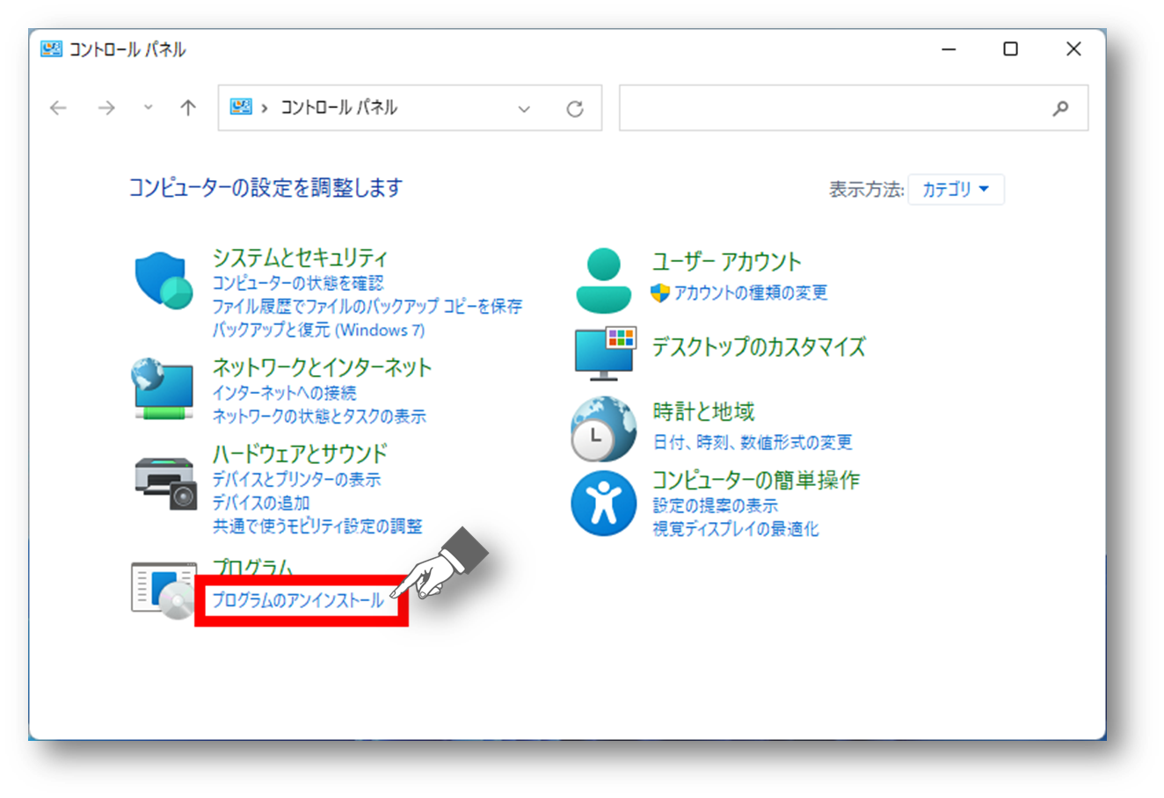Open プログラム category heading
Image resolution: width=1164 pixels, height=798 pixels.
click(252, 569)
